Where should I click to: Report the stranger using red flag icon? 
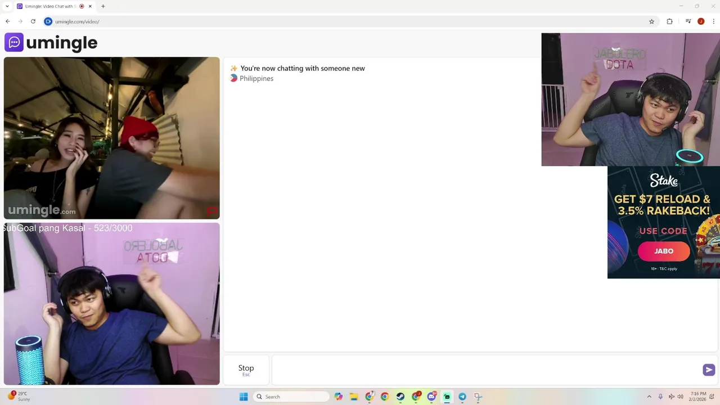click(x=212, y=211)
